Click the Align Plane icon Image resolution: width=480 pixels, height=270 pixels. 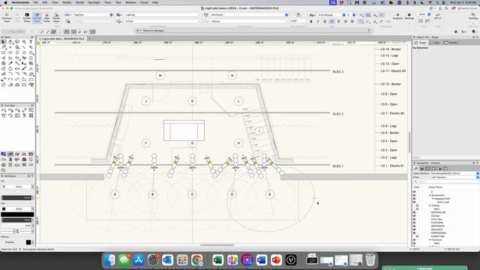(46, 18)
